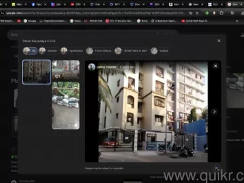
Task: Bookmark this page with the star icon
Action: coord(197,13)
